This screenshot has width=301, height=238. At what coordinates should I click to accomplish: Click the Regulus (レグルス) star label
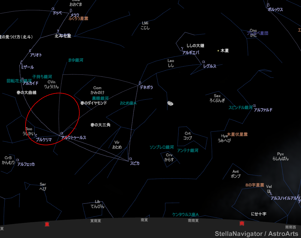pos(209,66)
